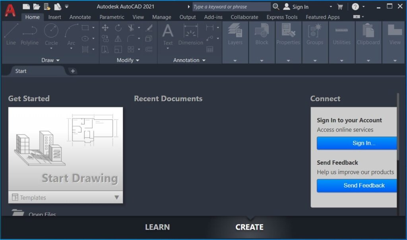
Task: Switch to the Manage ribbon tab
Action: tap(161, 17)
